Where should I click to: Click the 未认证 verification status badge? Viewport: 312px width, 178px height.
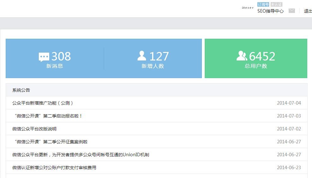click(276, 4)
